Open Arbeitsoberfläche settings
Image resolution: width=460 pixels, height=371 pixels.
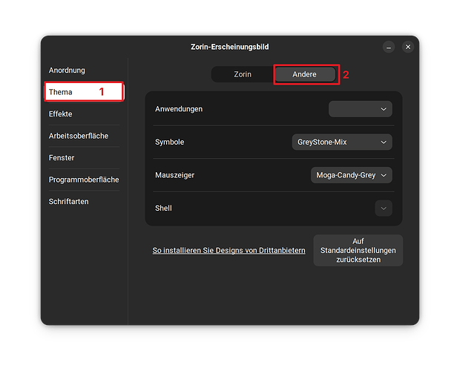coord(84,136)
